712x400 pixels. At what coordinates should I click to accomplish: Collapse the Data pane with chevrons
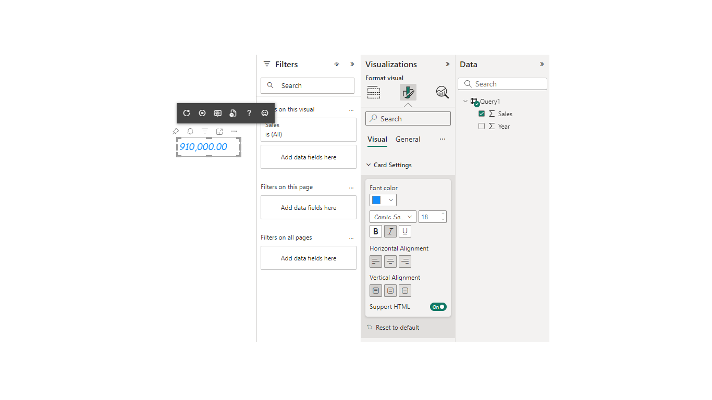click(x=542, y=64)
